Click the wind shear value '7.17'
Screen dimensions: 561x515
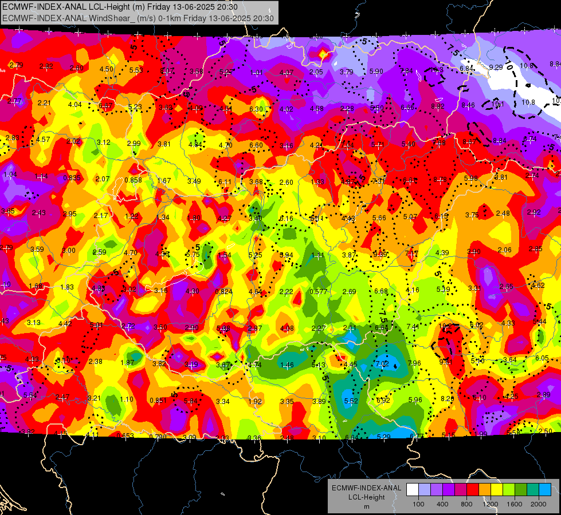[411, 253]
